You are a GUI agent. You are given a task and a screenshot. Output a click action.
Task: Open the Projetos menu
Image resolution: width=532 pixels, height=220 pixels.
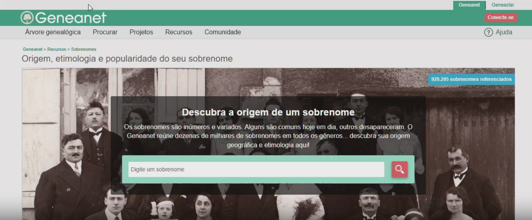[x=141, y=32]
